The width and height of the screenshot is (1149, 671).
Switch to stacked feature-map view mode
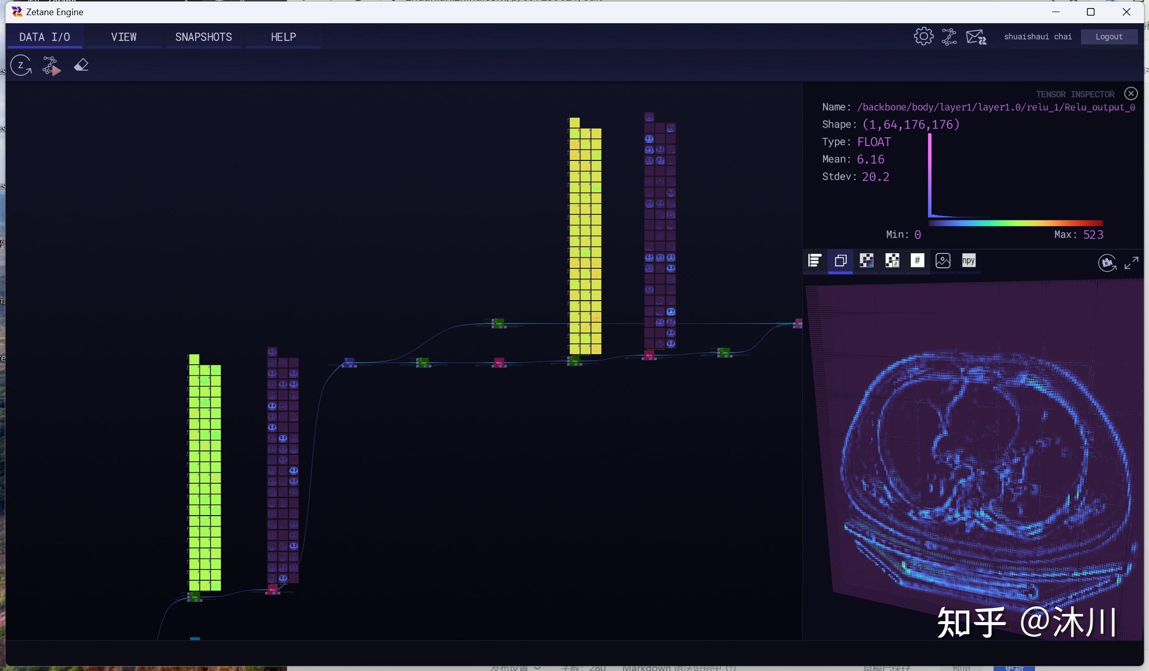click(840, 261)
